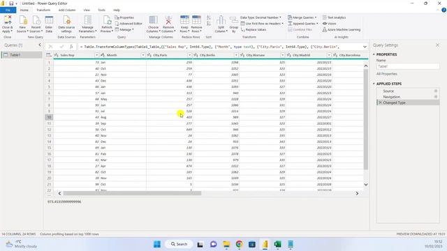Click Replace Values in Transform group

(254, 29)
